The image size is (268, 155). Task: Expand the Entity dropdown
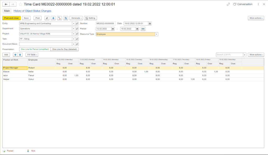point(74,24)
